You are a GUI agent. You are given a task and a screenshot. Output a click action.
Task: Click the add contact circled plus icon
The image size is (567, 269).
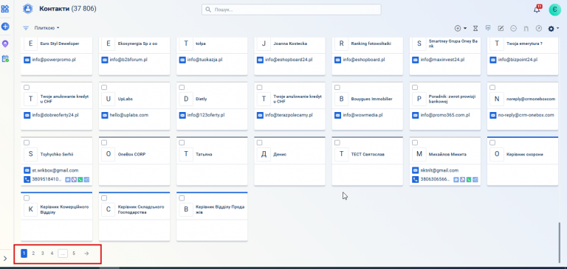458,28
